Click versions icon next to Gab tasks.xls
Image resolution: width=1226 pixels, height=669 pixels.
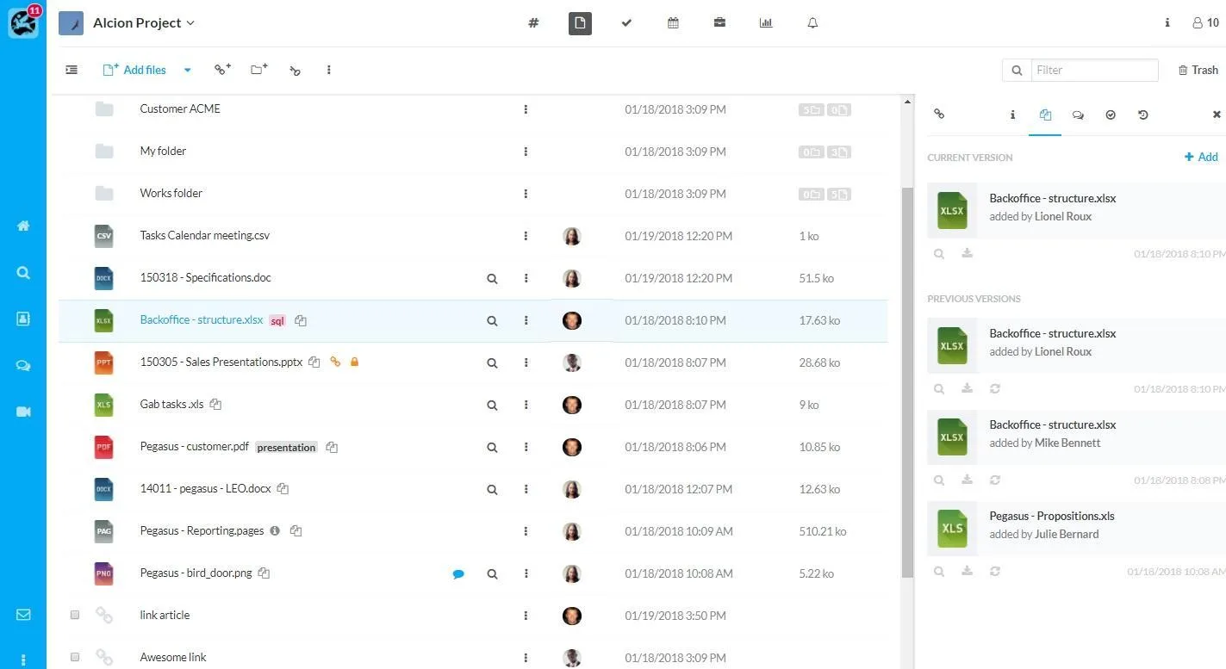tap(215, 404)
